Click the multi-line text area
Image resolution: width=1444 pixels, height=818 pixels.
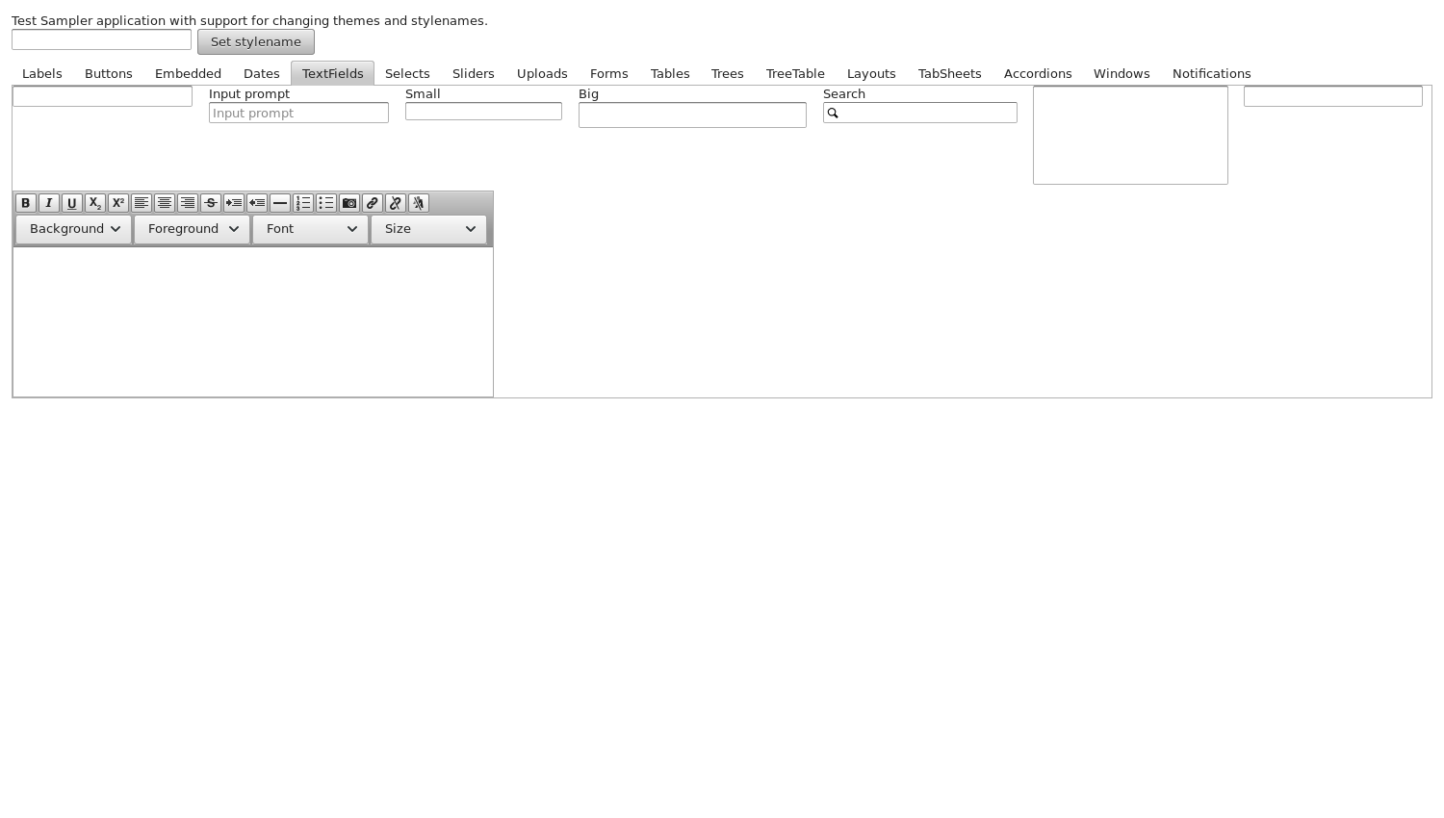pyautogui.click(x=1130, y=135)
